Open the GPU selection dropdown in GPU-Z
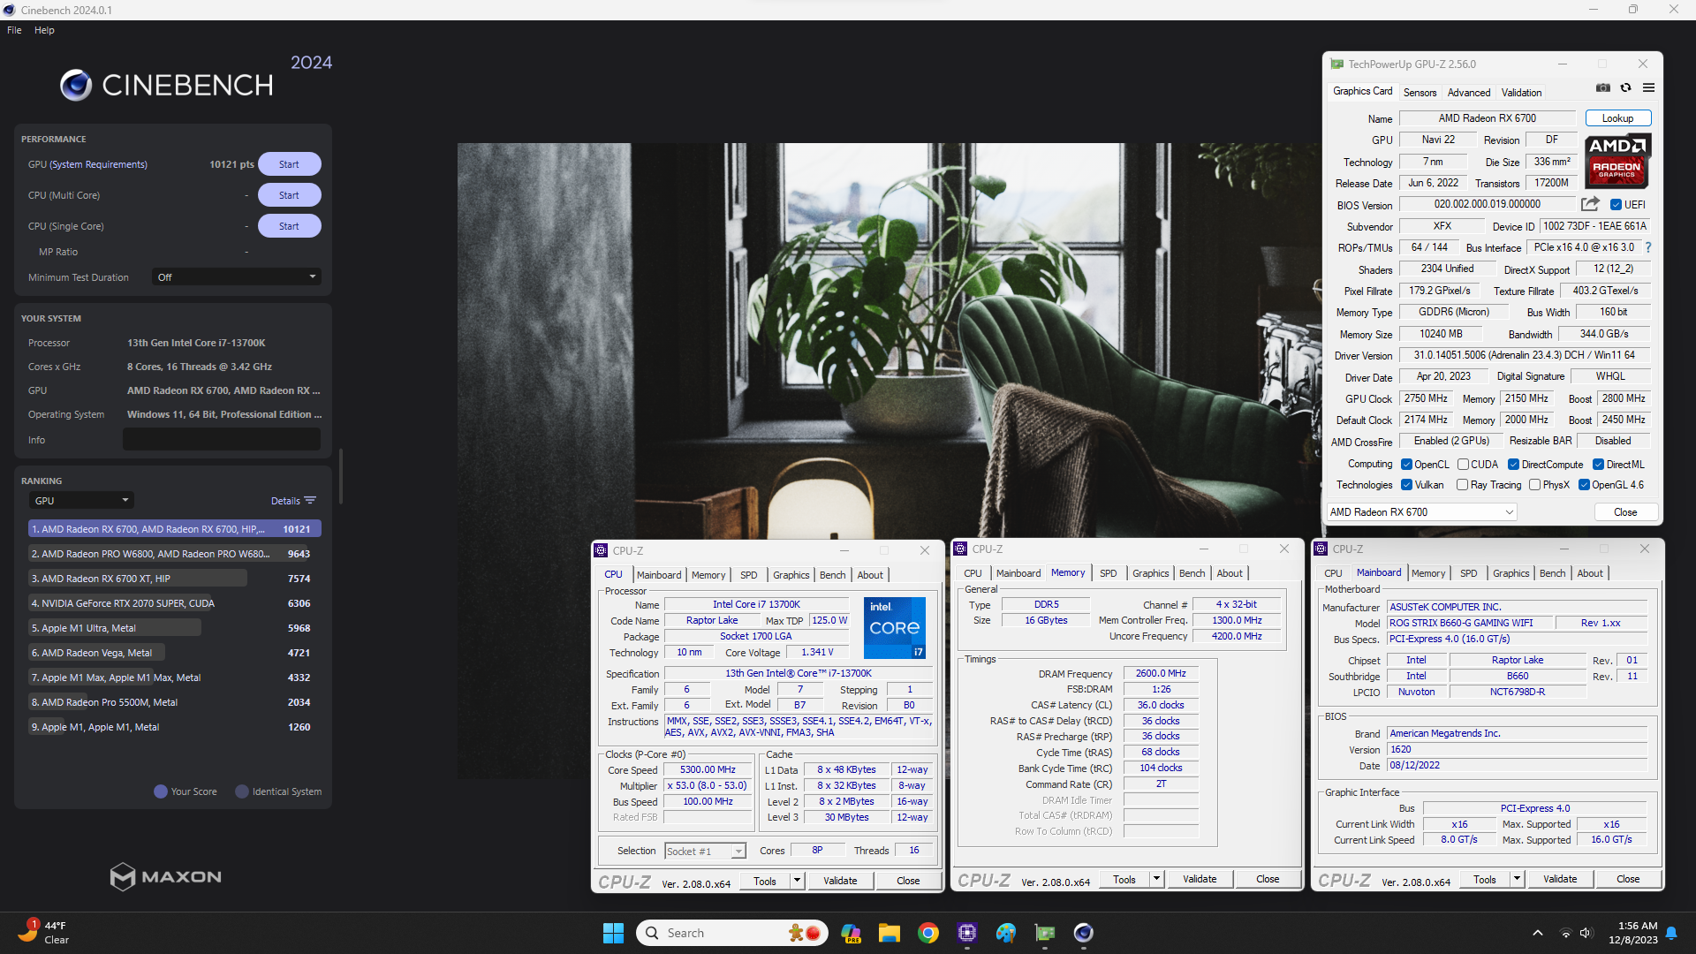Viewport: 1696px width, 954px height. tap(1421, 512)
